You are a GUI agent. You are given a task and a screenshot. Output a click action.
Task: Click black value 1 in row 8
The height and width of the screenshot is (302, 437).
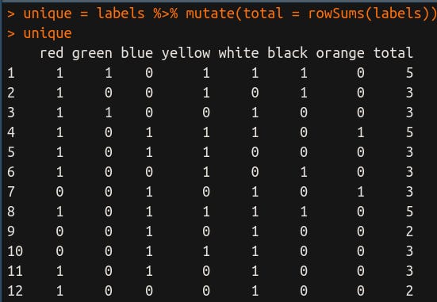tap(304, 212)
